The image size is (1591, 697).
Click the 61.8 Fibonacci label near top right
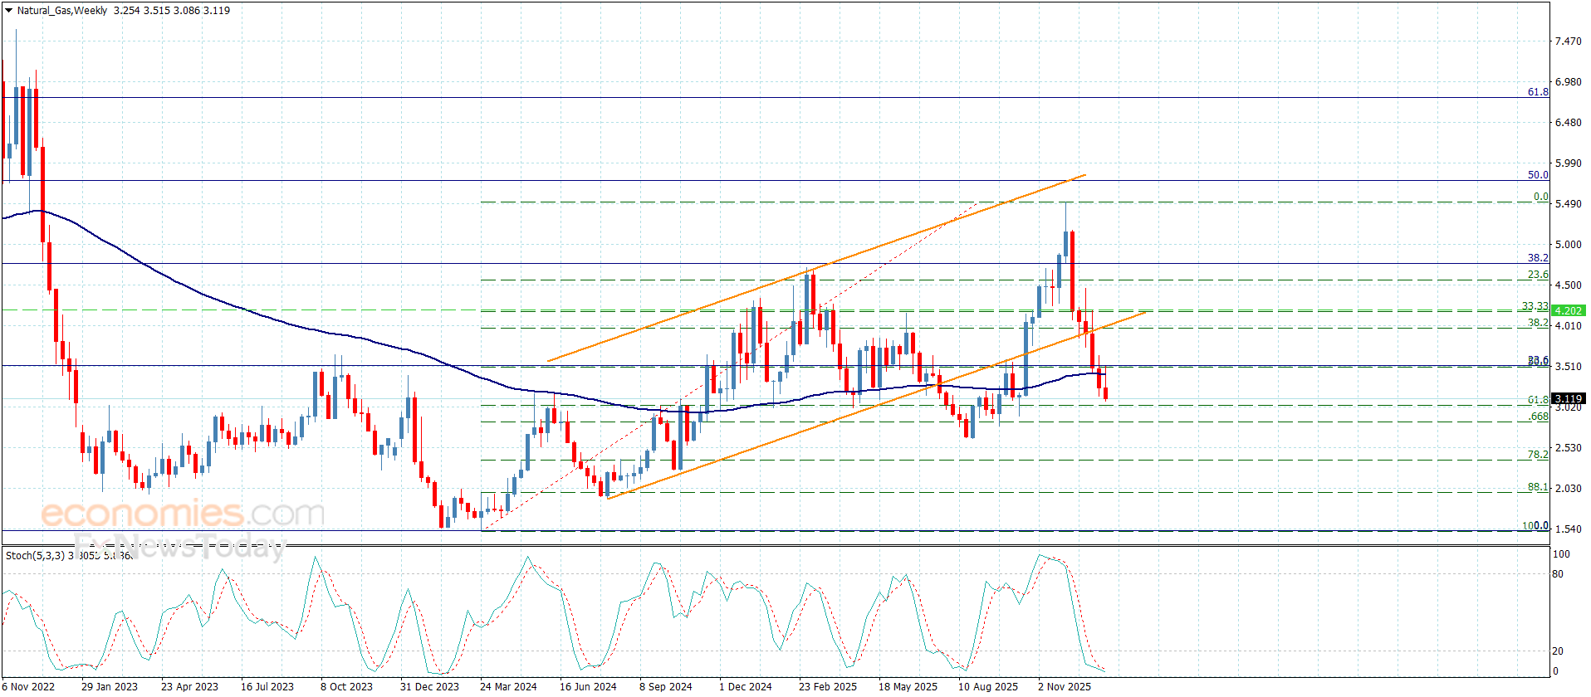(1538, 92)
